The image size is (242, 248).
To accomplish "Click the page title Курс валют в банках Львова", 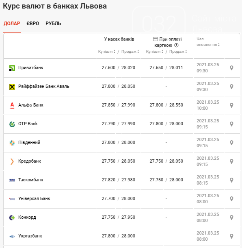I will click(55, 6).
